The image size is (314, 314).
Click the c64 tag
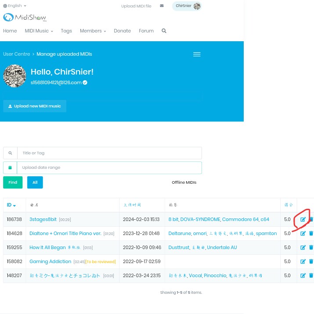265,219
